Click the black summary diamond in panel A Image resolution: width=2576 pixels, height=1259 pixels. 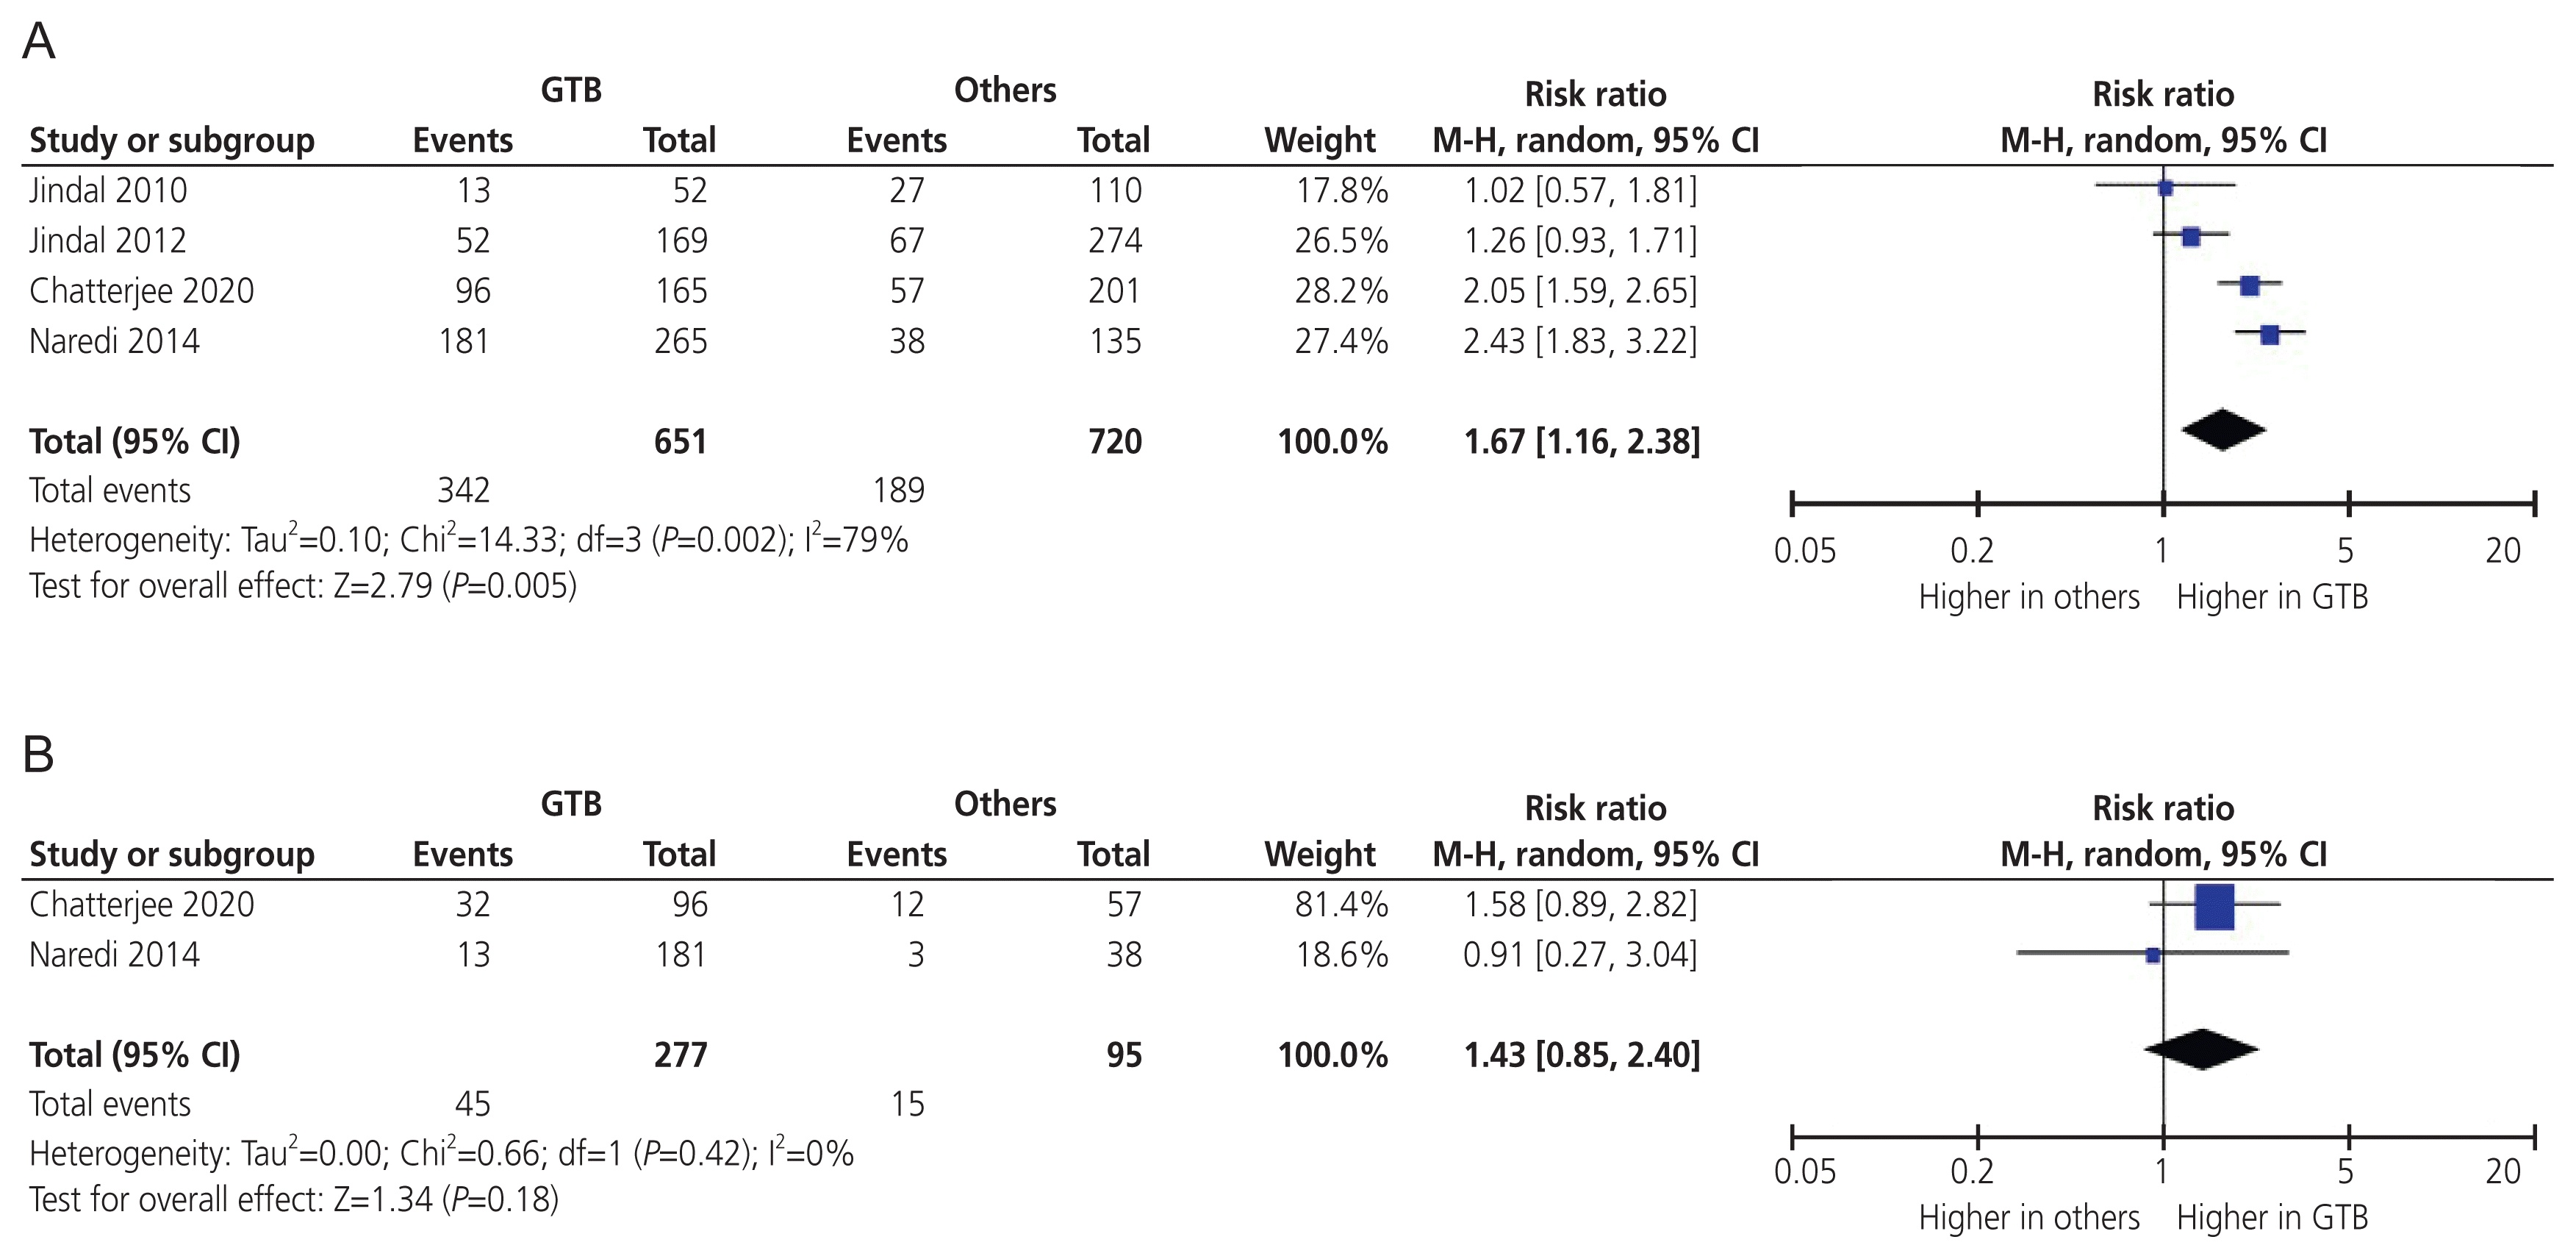point(2223,430)
